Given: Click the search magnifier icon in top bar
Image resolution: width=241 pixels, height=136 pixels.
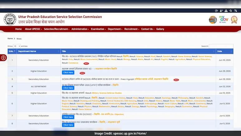Looking at the screenshot, I should (x=231, y=11).
